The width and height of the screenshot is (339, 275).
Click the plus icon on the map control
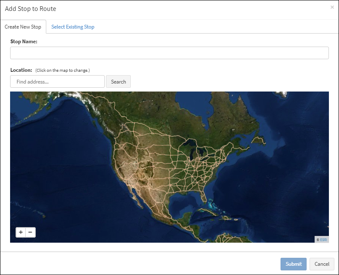click(20, 231)
